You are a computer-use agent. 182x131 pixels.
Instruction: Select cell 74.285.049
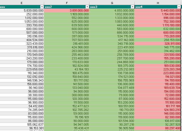pyautogui.click(x=22, y=110)
